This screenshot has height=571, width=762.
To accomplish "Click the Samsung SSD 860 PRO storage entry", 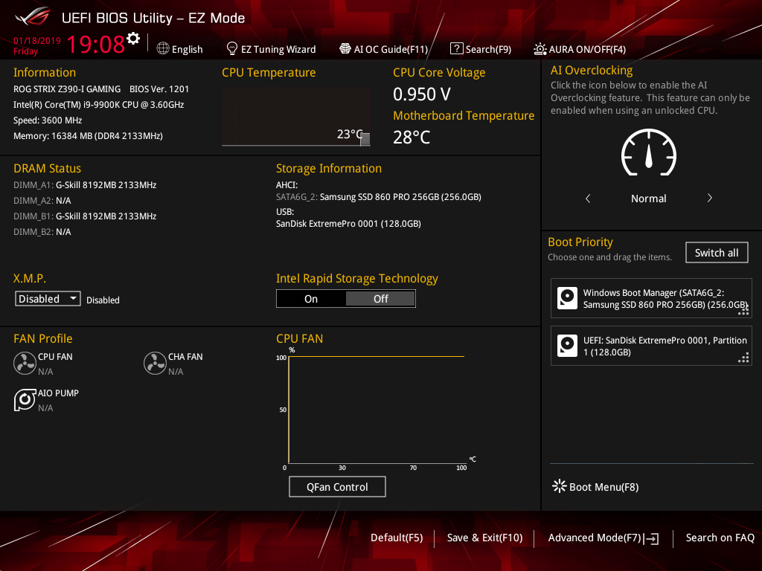I will coord(379,196).
